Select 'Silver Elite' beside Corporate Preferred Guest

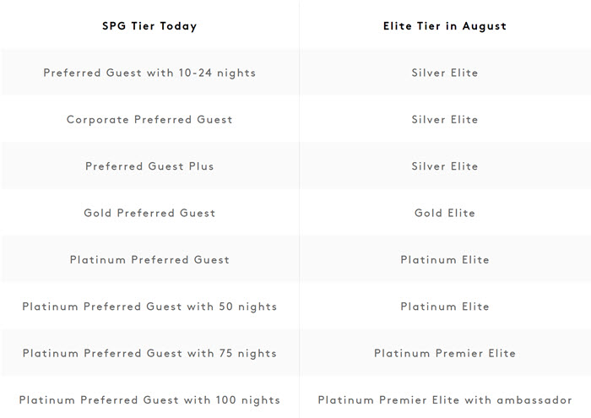coord(445,119)
